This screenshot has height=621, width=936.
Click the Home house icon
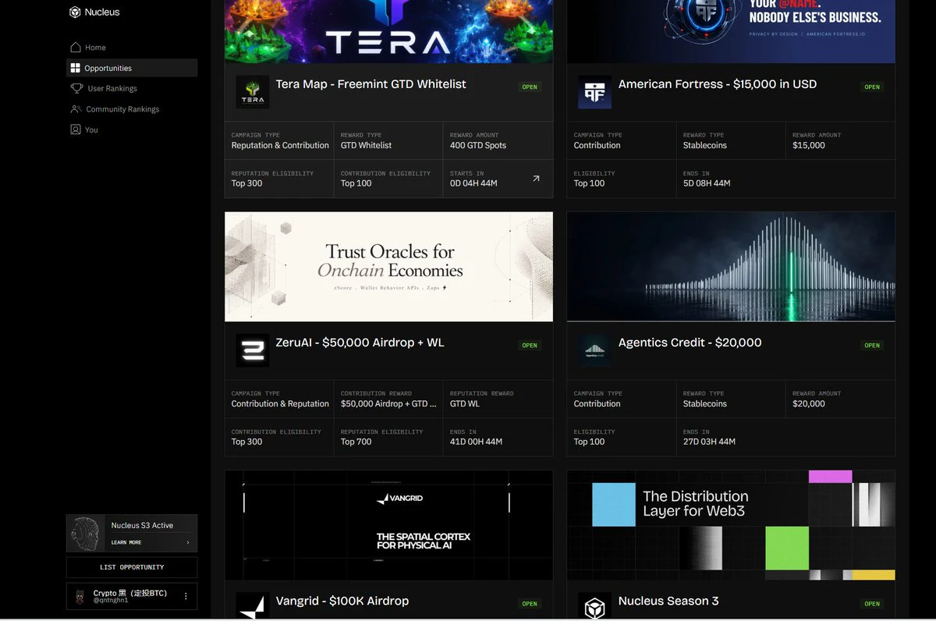click(x=76, y=48)
